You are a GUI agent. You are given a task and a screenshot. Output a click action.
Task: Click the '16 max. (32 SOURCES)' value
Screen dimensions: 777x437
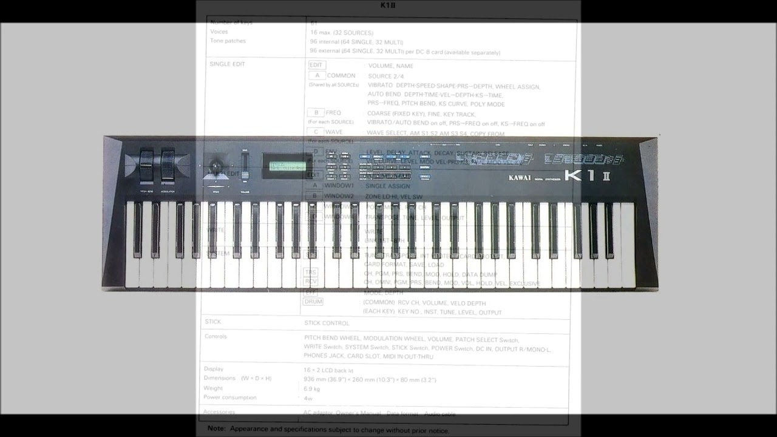coord(342,32)
